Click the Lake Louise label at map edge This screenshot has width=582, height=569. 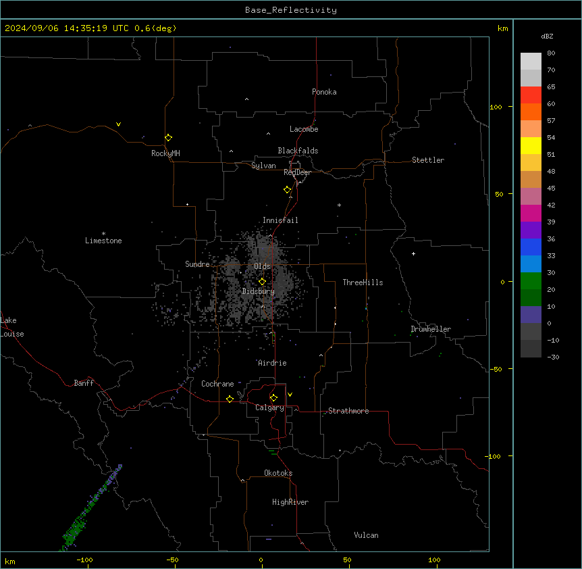click(12, 327)
